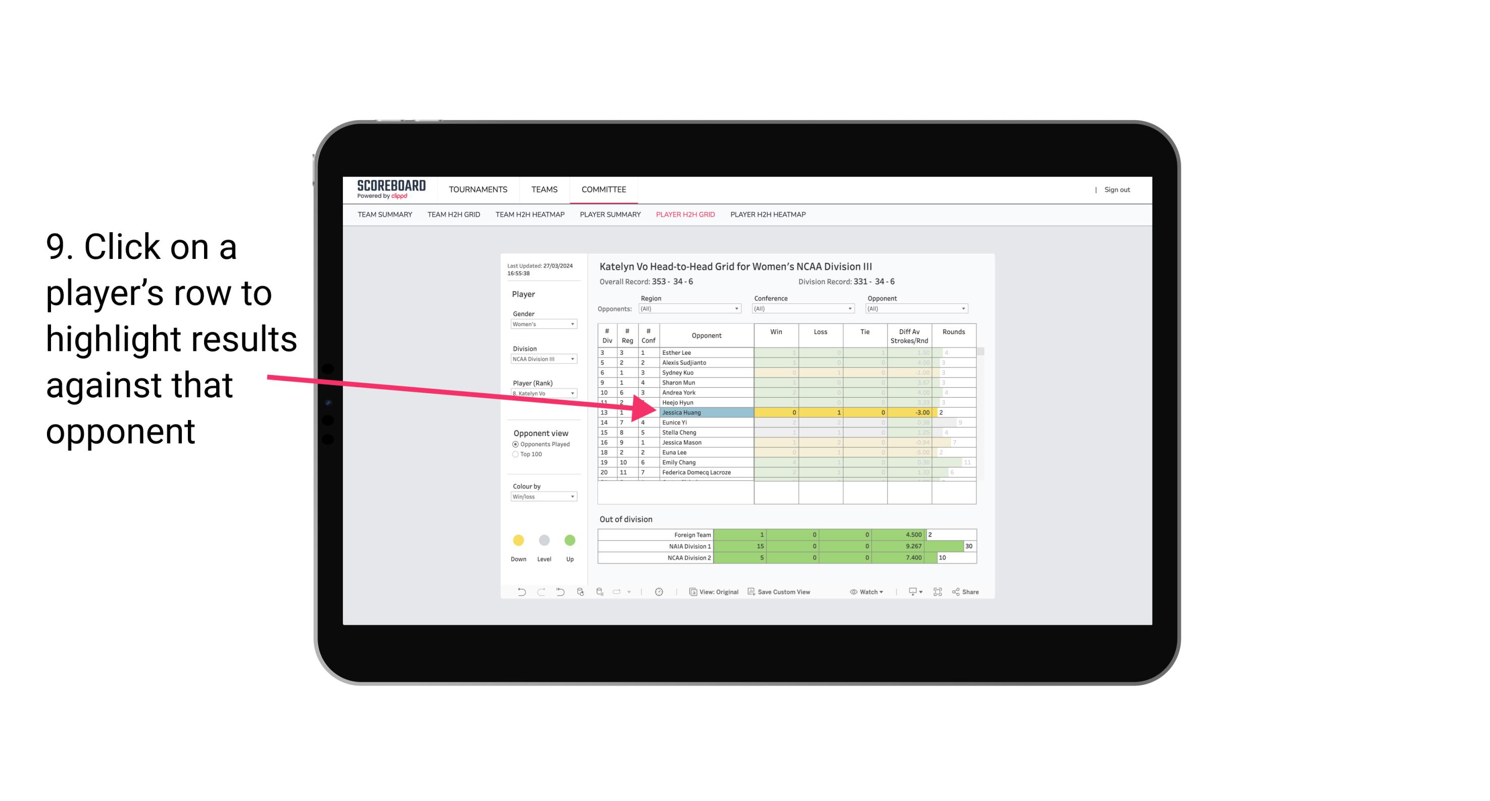
Task: Switch to Player Summary tab
Action: point(608,215)
